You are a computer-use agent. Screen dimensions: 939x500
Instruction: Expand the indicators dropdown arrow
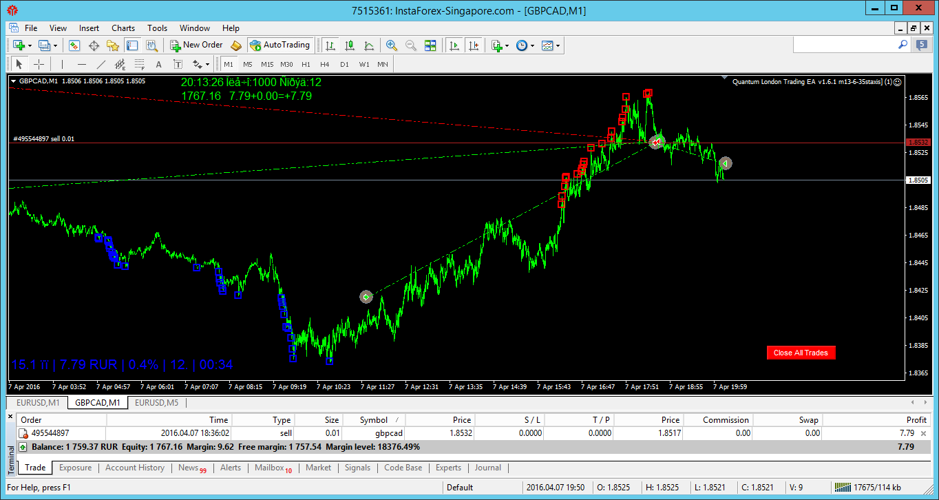(x=507, y=45)
